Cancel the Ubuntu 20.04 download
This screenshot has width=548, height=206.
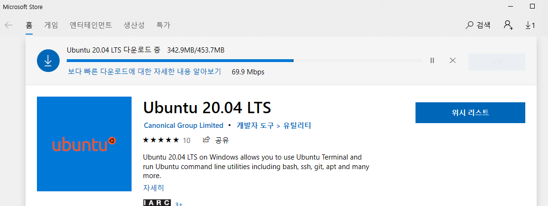[452, 61]
